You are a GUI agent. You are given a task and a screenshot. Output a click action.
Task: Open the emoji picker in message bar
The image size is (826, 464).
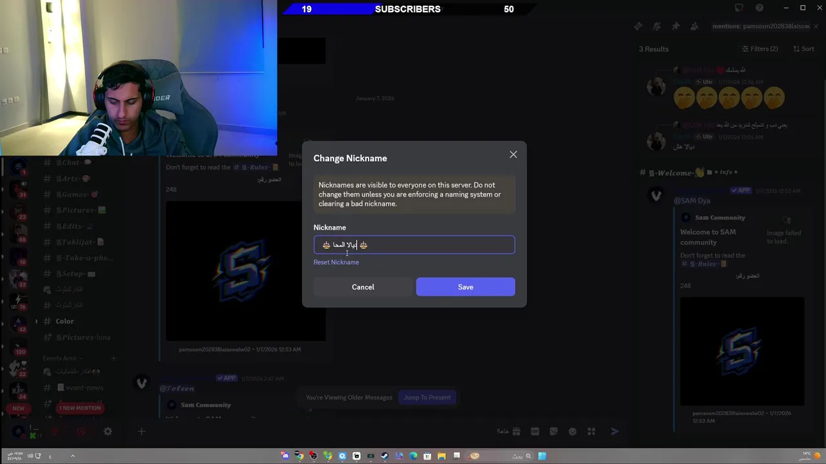572,432
